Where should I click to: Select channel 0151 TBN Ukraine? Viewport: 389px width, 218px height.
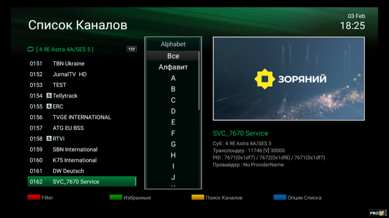tap(68, 63)
